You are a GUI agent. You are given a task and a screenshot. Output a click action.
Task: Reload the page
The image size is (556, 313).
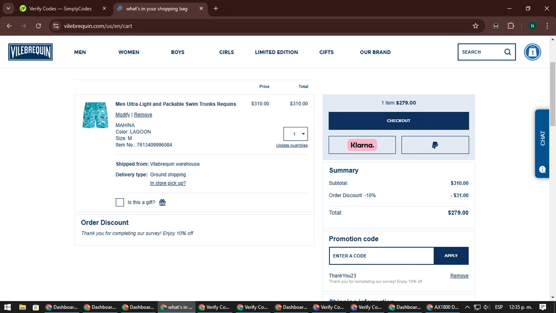[x=39, y=26]
